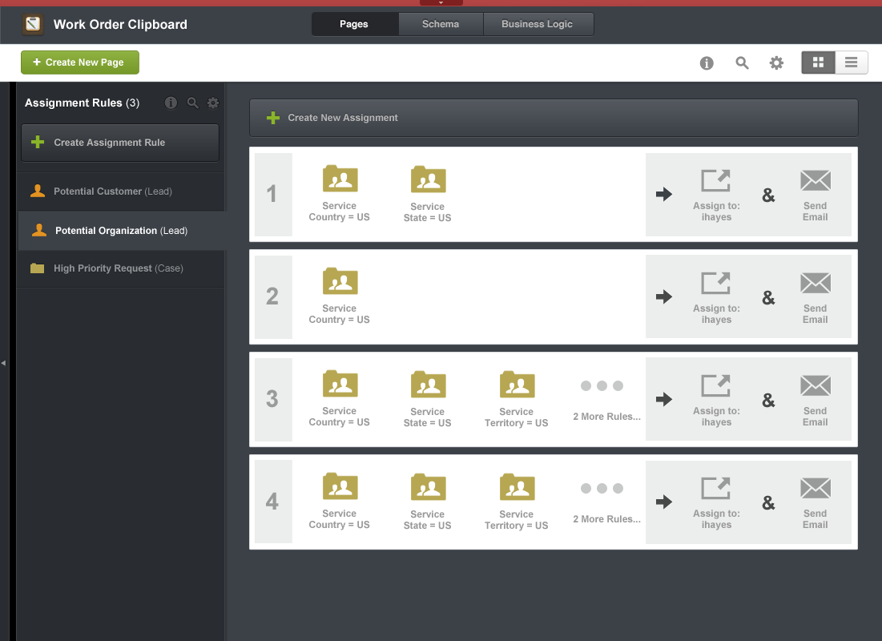The height and width of the screenshot is (641, 882).
Task: Select assignment row number 1
Action: pos(273,195)
